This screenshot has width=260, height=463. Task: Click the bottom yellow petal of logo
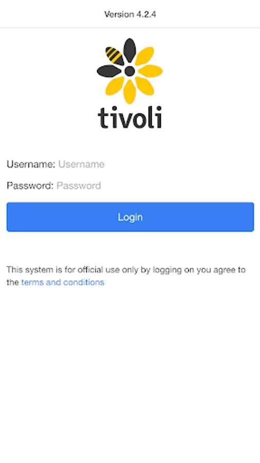129,92
